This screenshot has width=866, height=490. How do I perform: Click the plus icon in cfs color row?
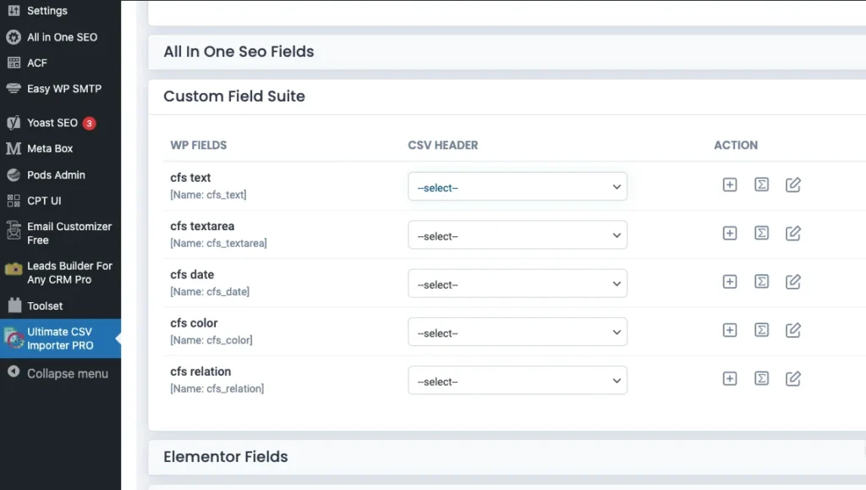click(730, 330)
